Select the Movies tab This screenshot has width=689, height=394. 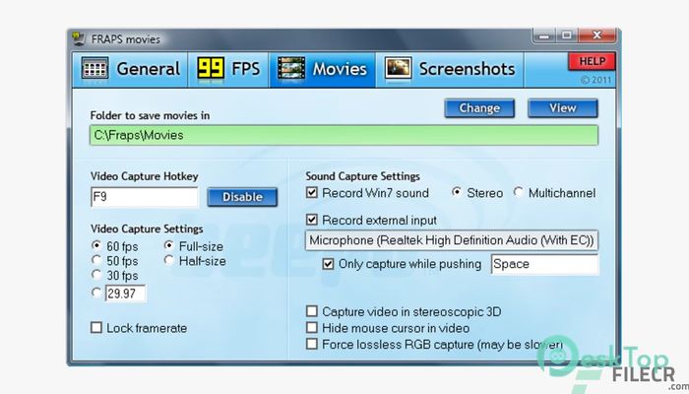(323, 70)
